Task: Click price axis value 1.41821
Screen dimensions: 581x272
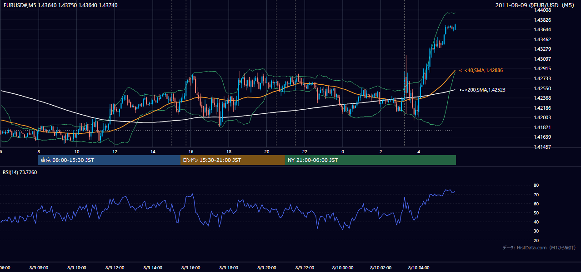Action: point(542,127)
